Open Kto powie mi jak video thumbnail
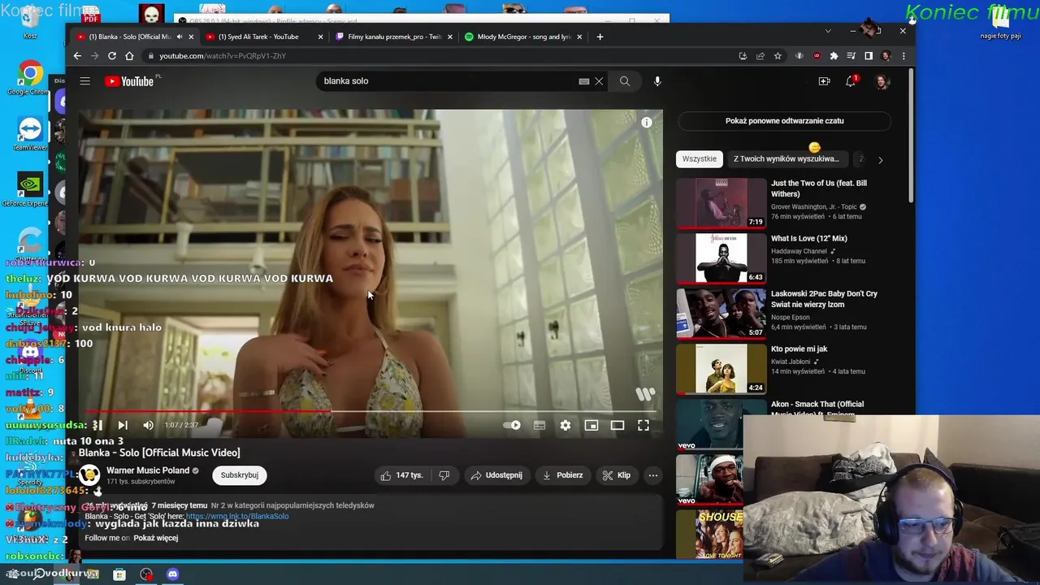 click(721, 369)
